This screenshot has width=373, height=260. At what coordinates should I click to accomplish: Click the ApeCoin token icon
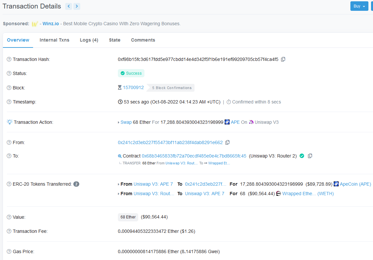(336, 184)
